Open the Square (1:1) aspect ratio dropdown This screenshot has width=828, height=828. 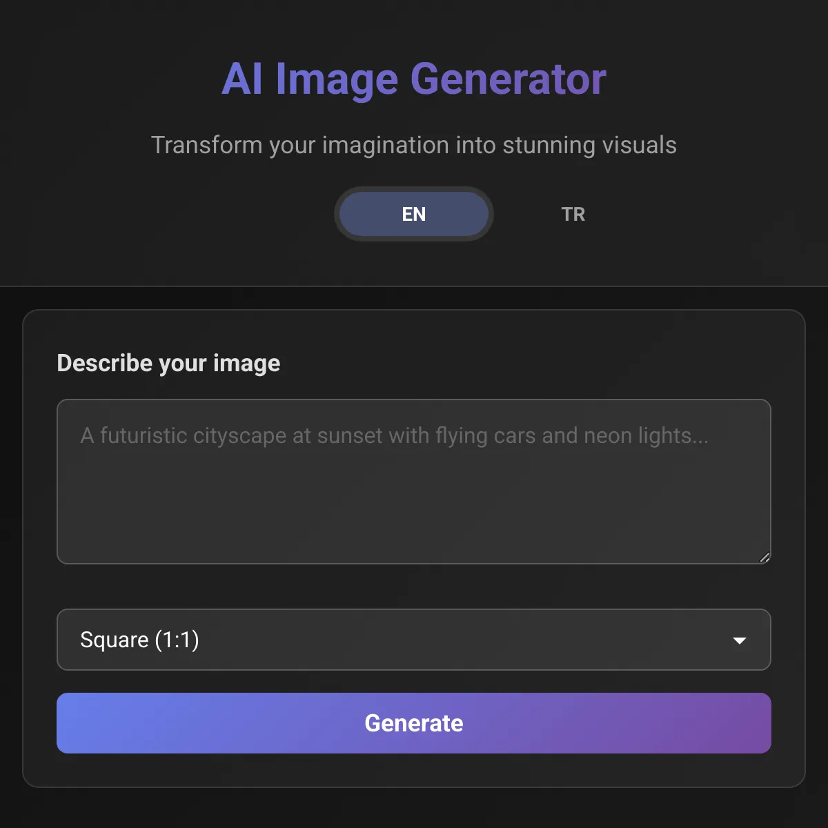pos(414,640)
